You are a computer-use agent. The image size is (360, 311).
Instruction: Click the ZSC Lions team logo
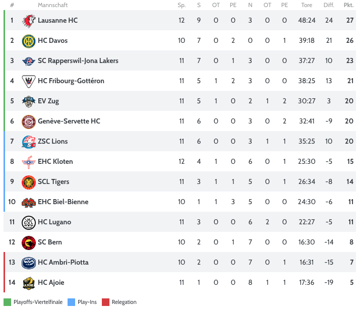click(29, 142)
